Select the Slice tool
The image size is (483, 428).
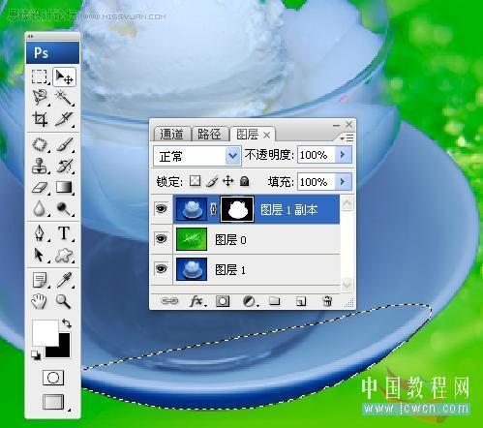pos(64,119)
